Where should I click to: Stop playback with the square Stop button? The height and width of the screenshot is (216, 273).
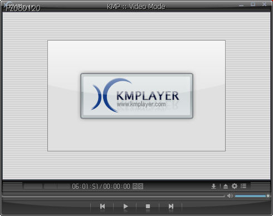click(148, 206)
